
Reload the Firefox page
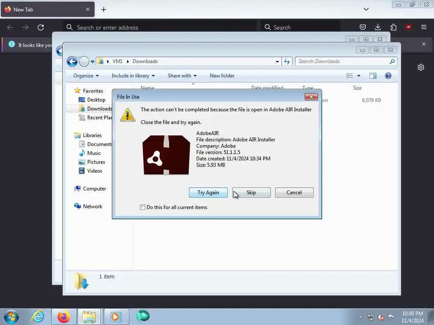click(x=41, y=28)
